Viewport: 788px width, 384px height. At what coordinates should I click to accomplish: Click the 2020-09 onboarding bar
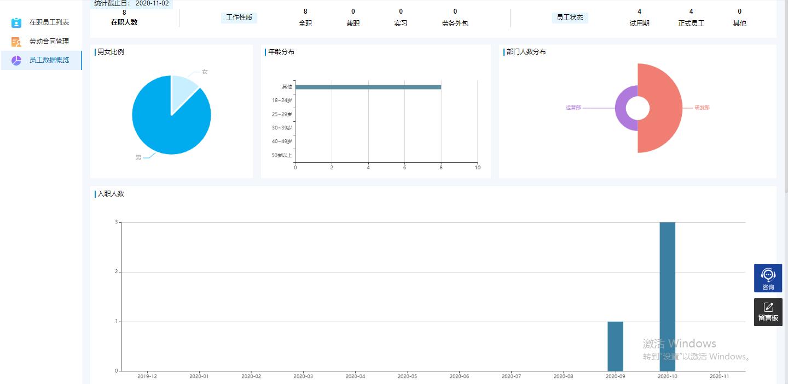pyautogui.click(x=615, y=346)
